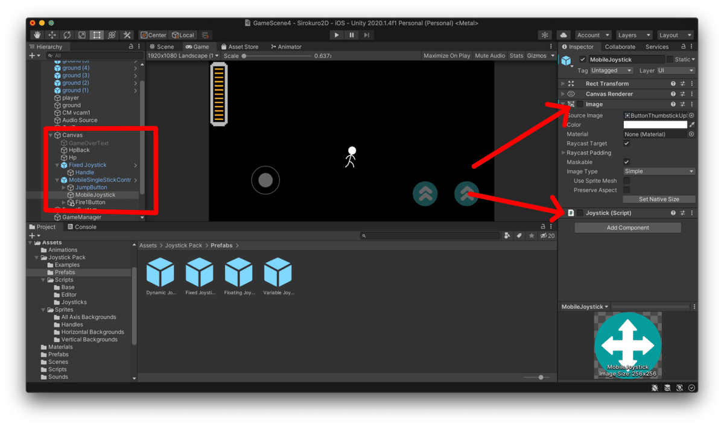Toggle the Local handle rotation button

tap(183, 35)
